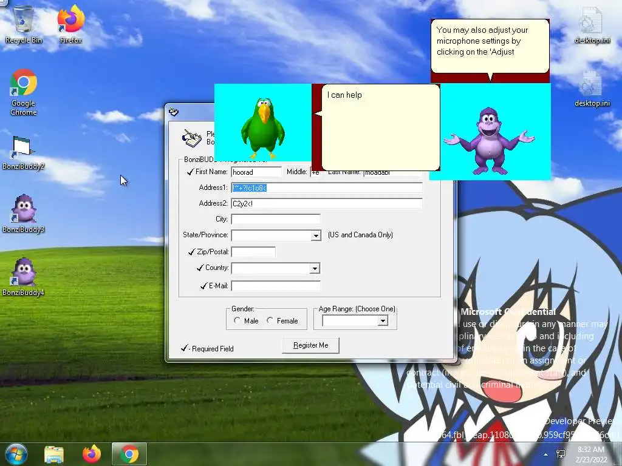The height and width of the screenshot is (466, 622).
Task: Expand the State/Province dropdown
Action: pos(316,235)
